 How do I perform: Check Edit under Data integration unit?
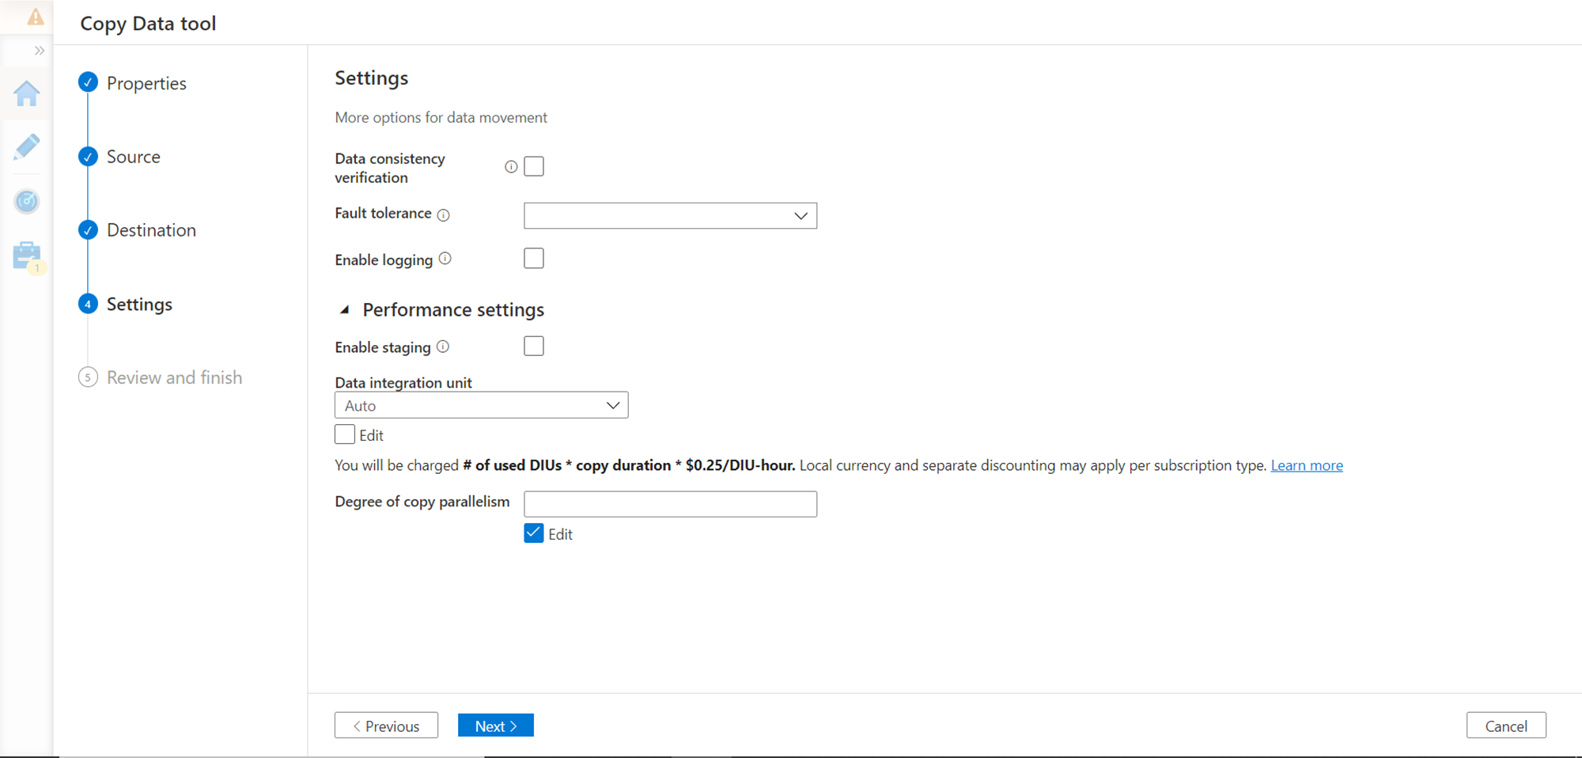pyautogui.click(x=345, y=434)
